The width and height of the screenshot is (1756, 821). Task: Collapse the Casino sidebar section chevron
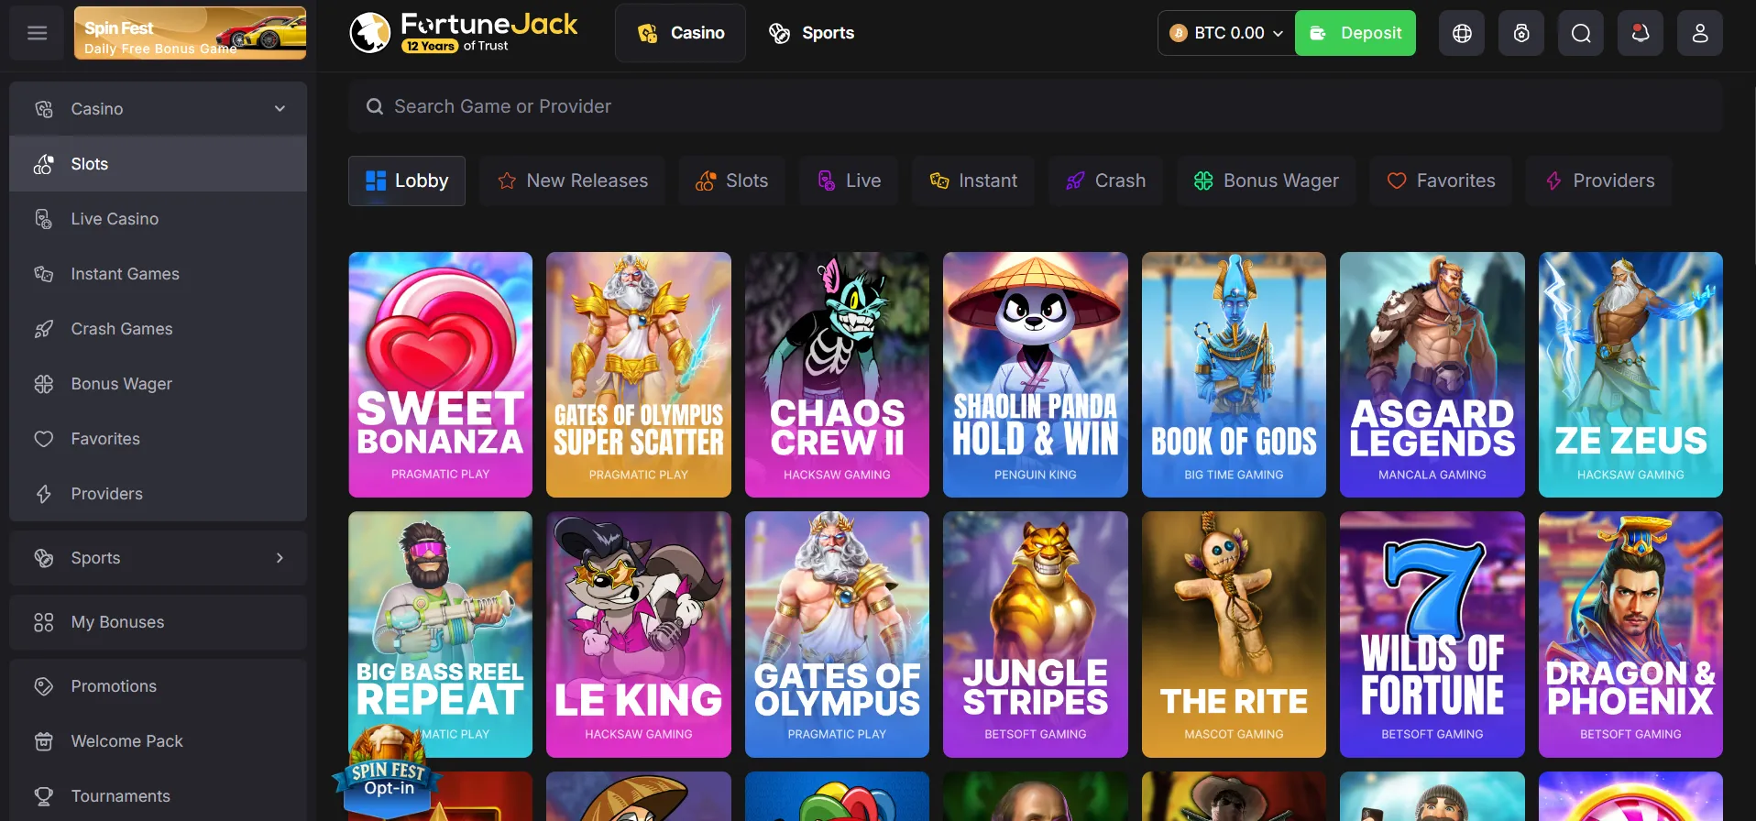tap(280, 109)
